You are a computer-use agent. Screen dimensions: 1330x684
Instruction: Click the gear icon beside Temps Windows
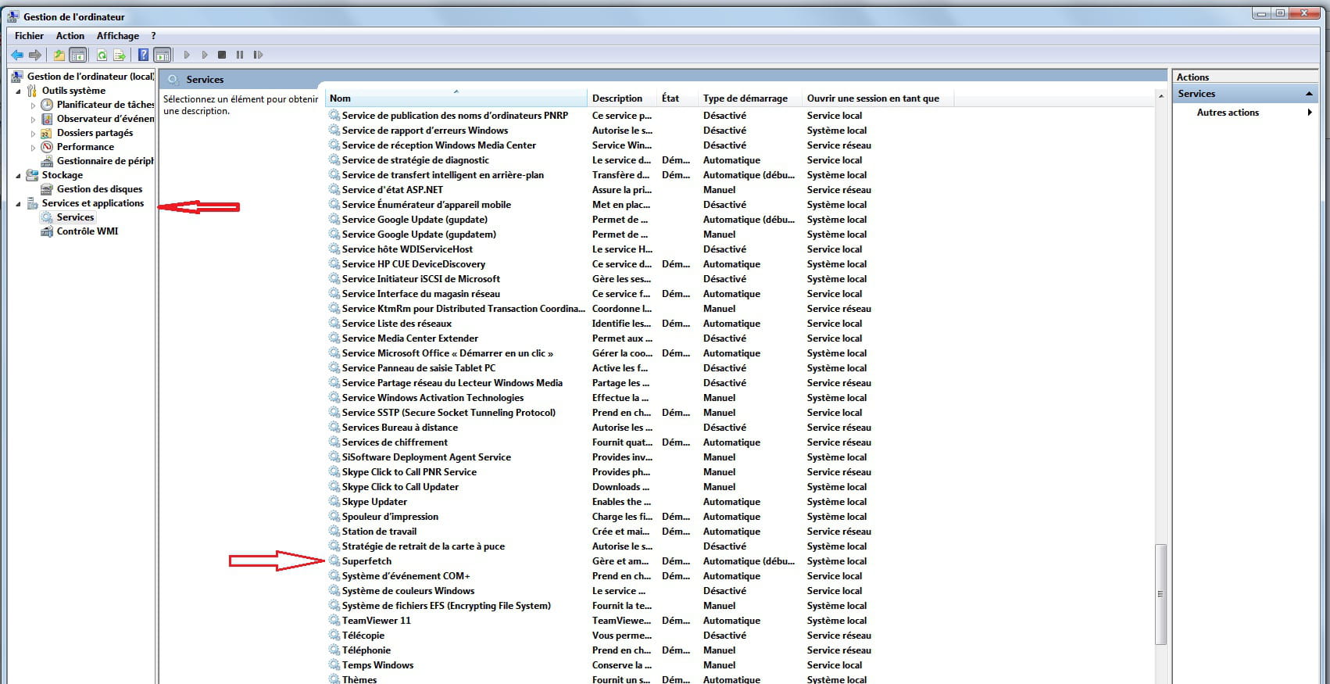334,665
